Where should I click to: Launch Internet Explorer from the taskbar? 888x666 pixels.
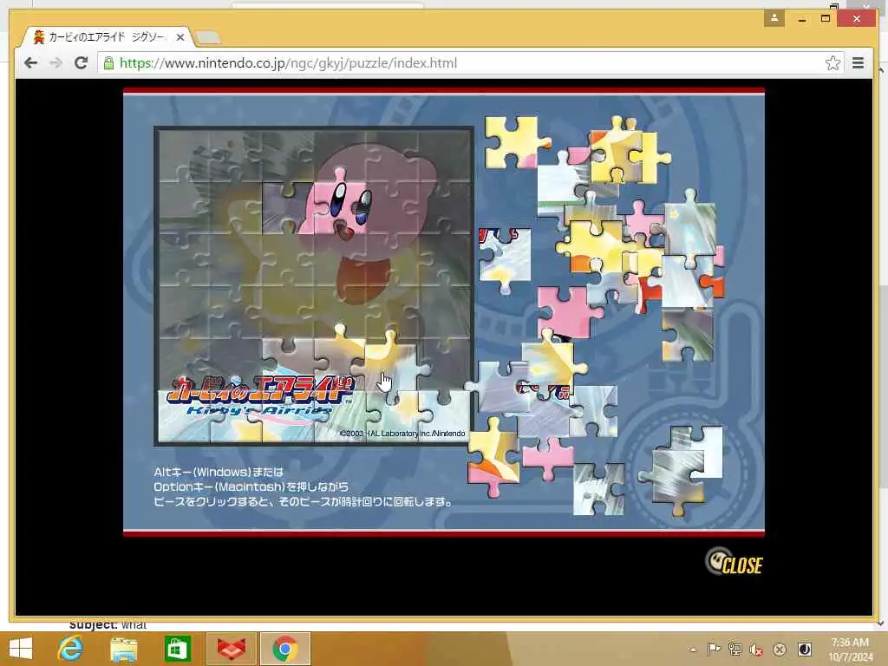point(71,649)
